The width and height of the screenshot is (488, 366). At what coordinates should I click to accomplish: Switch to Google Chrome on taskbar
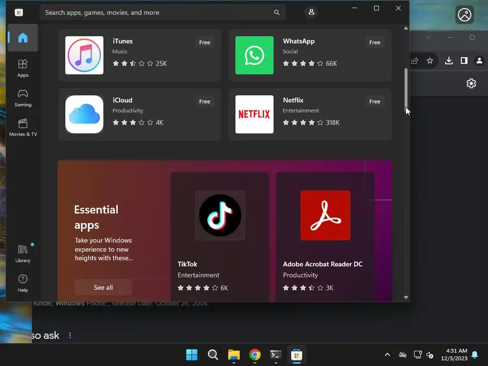(255, 355)
